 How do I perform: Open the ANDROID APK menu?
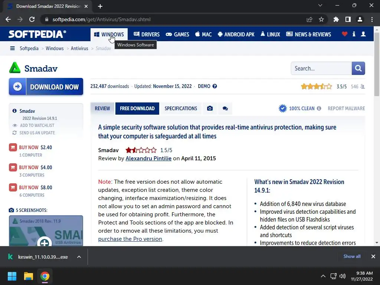(x=236, y=35)
